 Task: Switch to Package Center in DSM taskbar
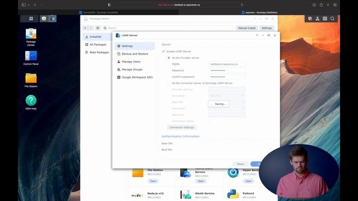coord(44,18)
